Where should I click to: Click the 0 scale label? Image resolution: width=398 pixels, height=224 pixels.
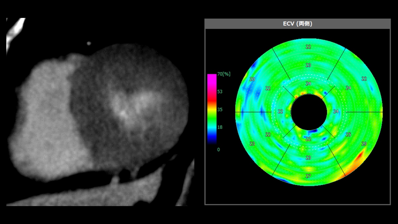pos(218,150)
